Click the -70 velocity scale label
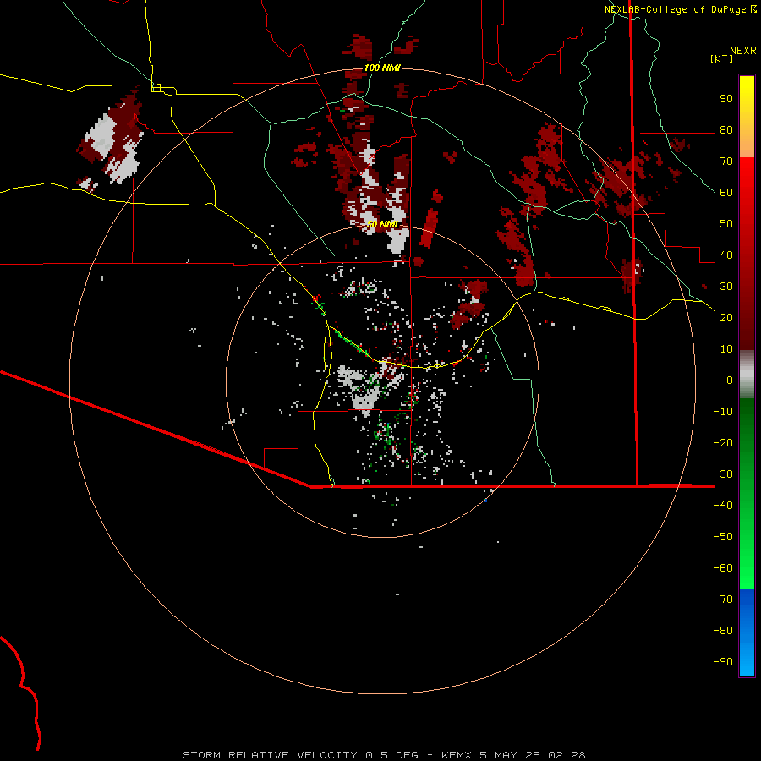The height and width of the screenshot is (761, 761). click(723, 599)
